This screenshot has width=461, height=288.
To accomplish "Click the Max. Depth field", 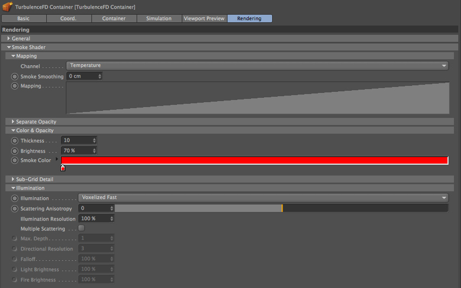I will [x=96, y=238].
